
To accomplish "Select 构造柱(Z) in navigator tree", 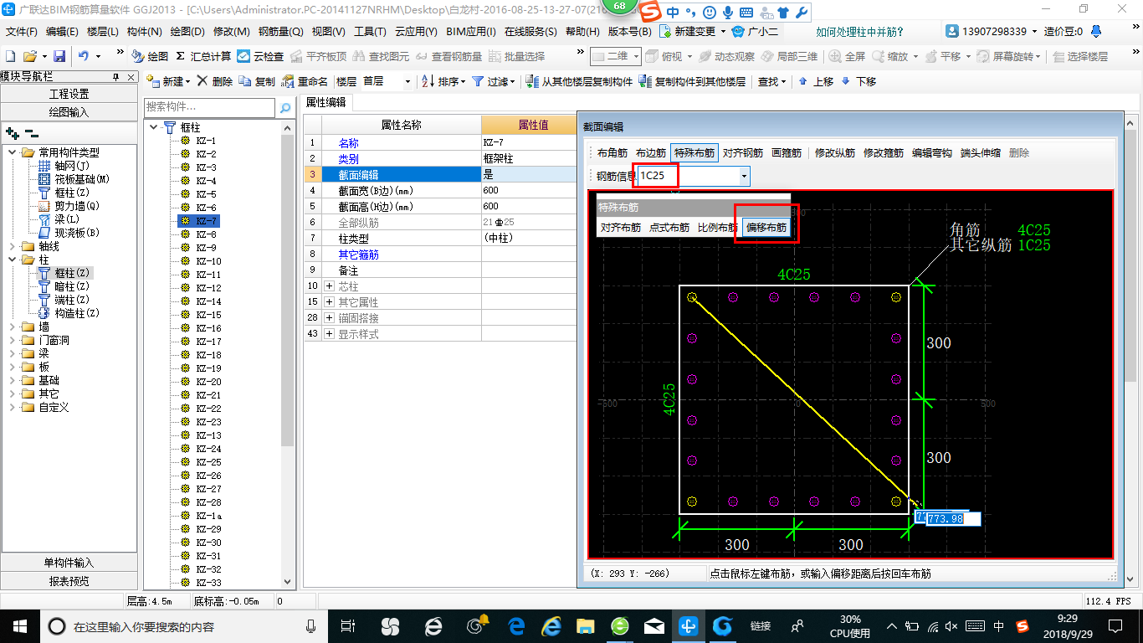I will point(69,313).
